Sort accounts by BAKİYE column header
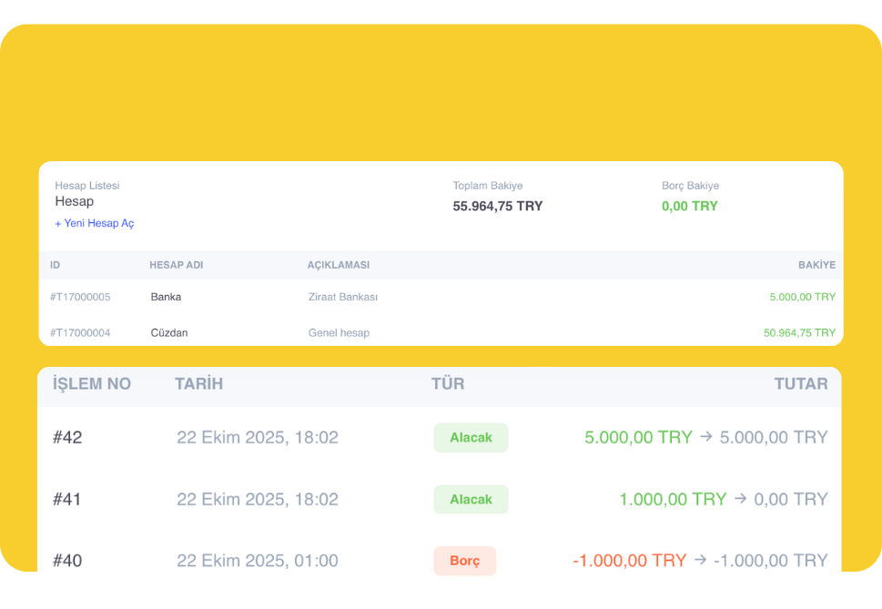 (816, 265)
